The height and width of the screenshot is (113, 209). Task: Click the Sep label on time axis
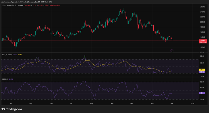pyautogui.click(x=112, y=103)
